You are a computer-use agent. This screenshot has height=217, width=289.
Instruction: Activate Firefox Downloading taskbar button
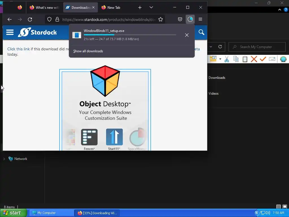[97, 213]
